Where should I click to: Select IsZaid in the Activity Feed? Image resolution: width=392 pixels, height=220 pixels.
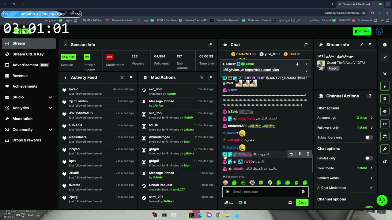click(x=74, y=89)
